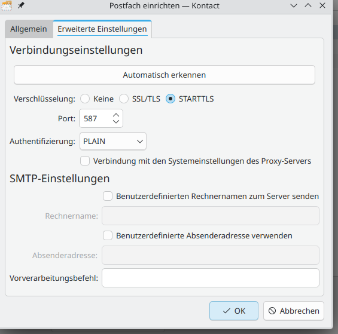Focus the Vorverarbeitungsbefehl input field

(x=211, y=278)
